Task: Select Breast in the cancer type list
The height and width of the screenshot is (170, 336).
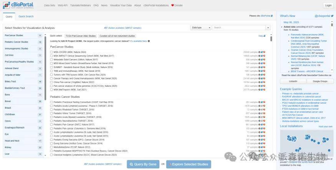Action: [23, 108]
